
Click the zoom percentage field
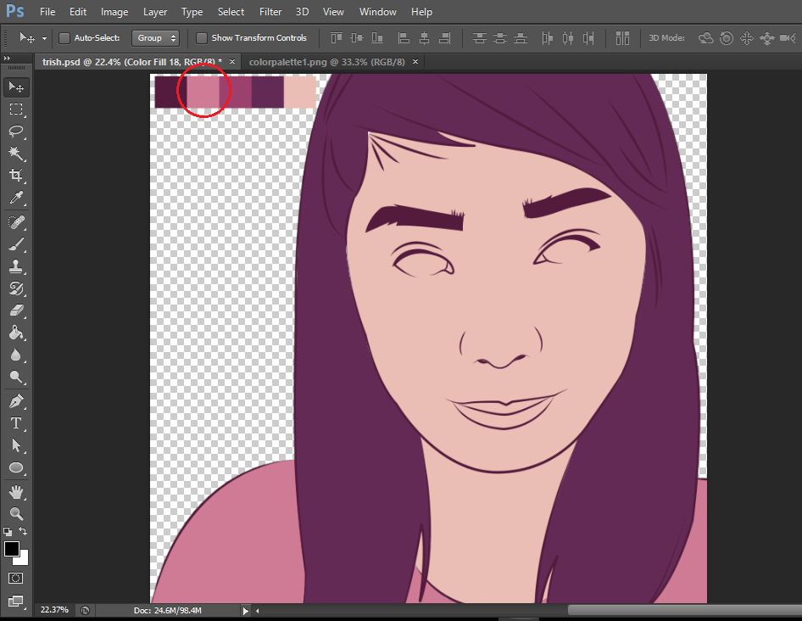pyautogui.click(x=53, y=610)
